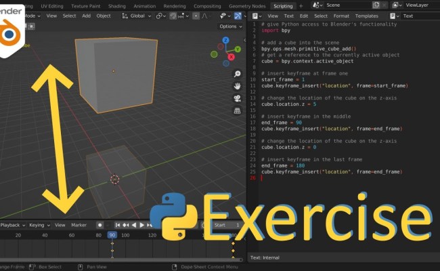Open the text editor Text menu
The width and height of the screenshot is (440, 271).
pyautogui.click(x=289, y=16)
